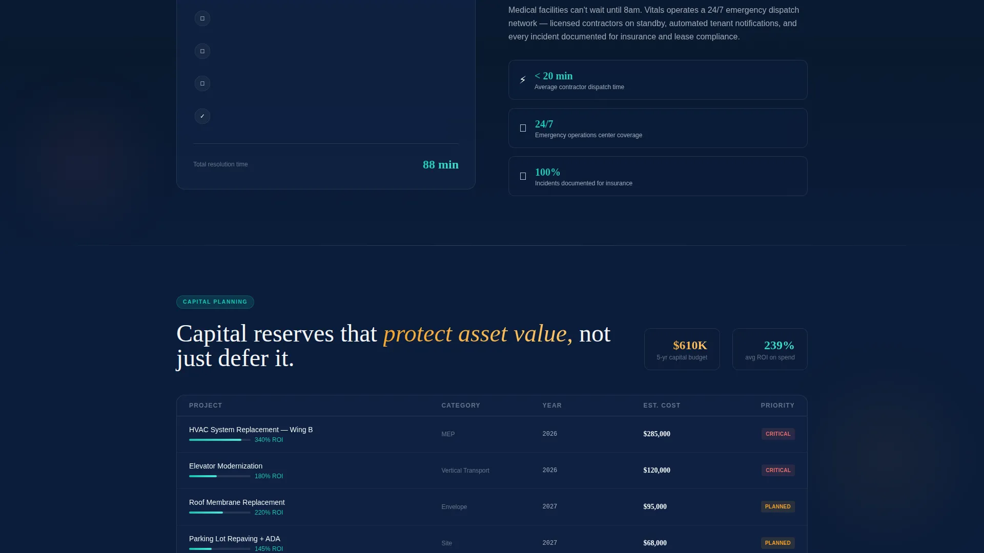Click the Parking Lot Repaving 145% ROI bar
Image resolution: width=984 pixels, height=553 pixels.
220,549
